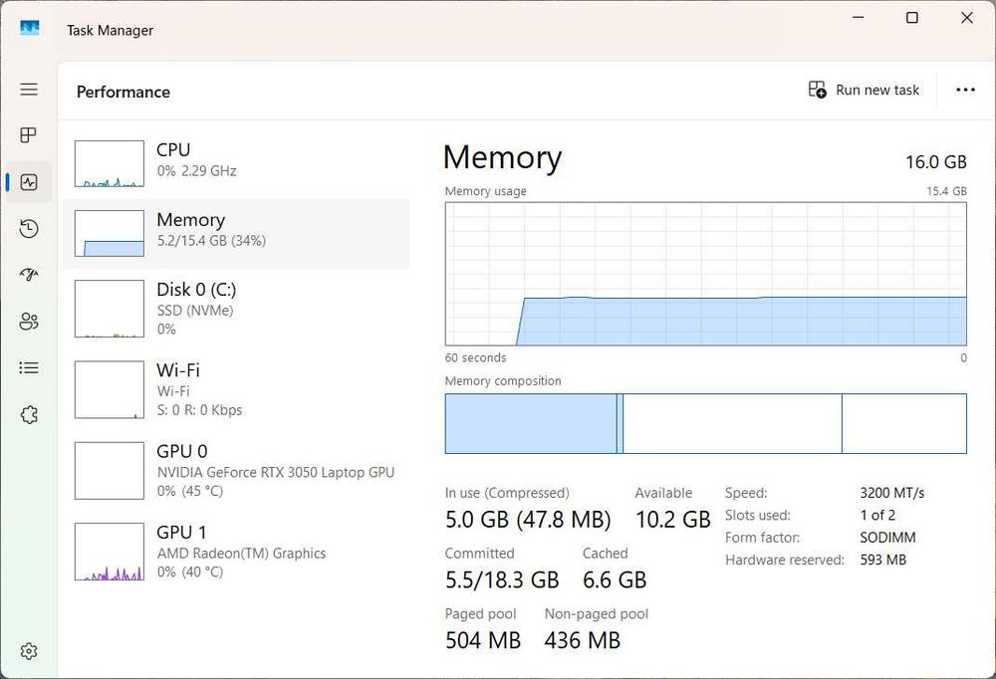View the Wi-Fi performance graph
This screenshot has width=996, height=679.
[x=236, y=389]
